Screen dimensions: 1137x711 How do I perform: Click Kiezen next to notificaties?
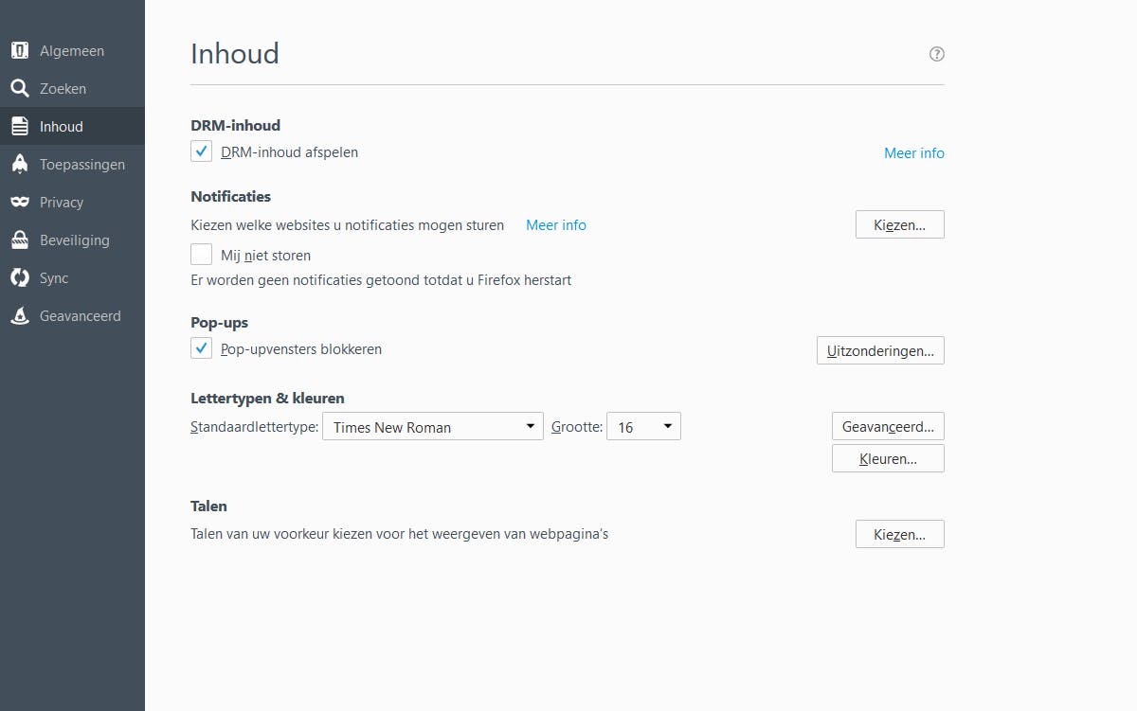pyautogui.click(x=898, y=224)
